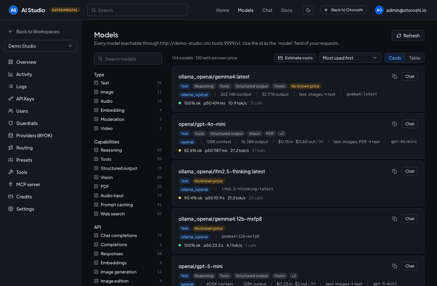
Task: Tick the Vision capability checkbox
Action: tap(96, 177)
